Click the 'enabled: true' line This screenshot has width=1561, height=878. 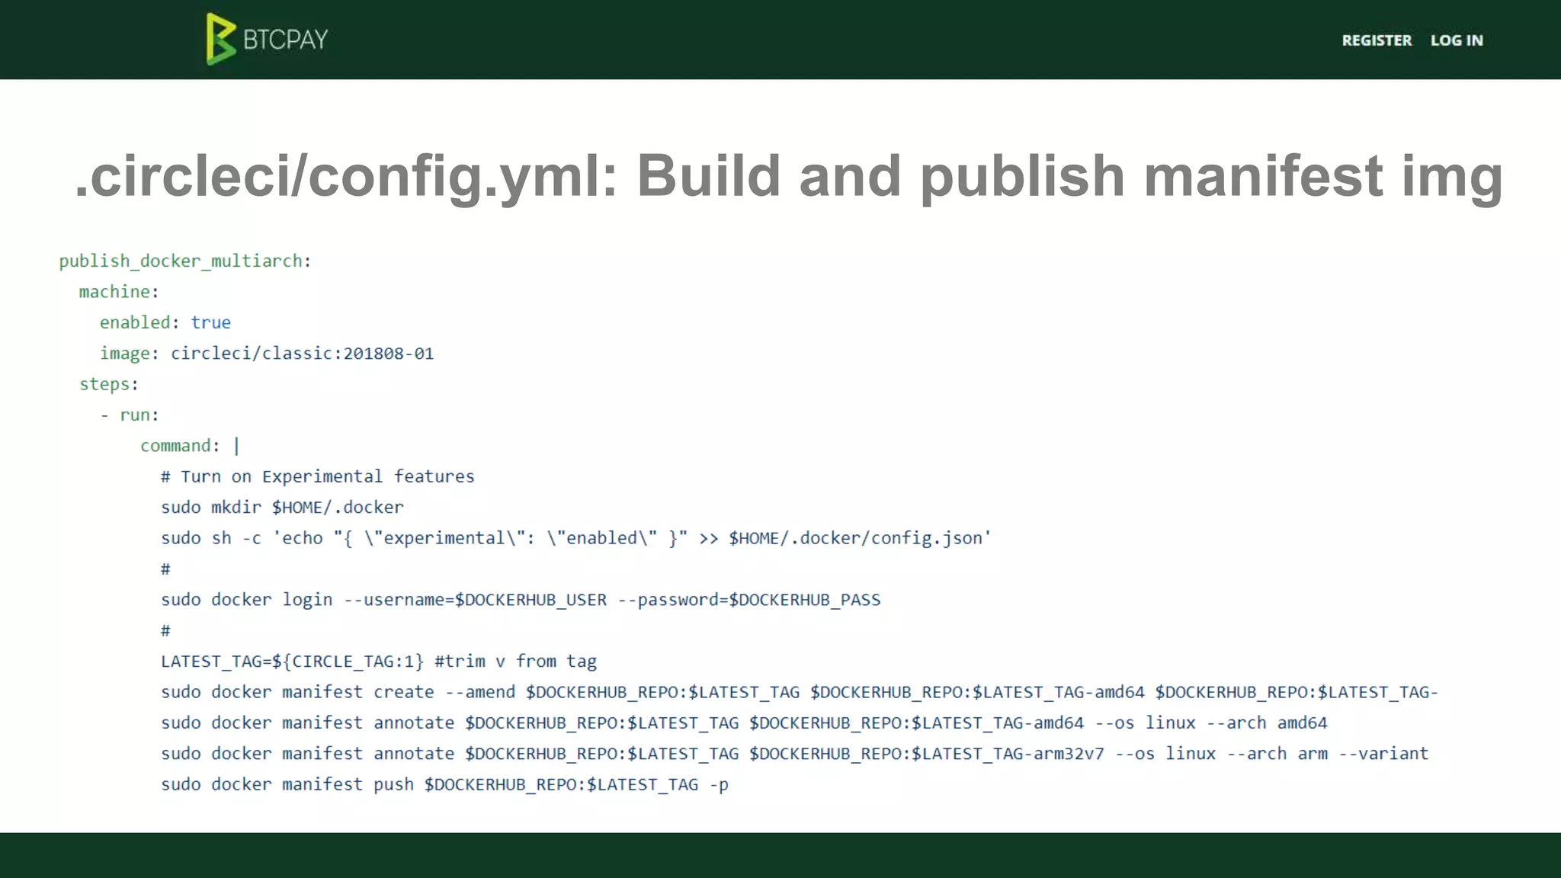point(165,322)
